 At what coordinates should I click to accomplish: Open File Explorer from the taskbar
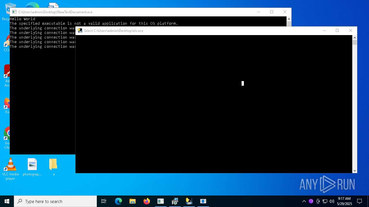(x=133, y=201)
